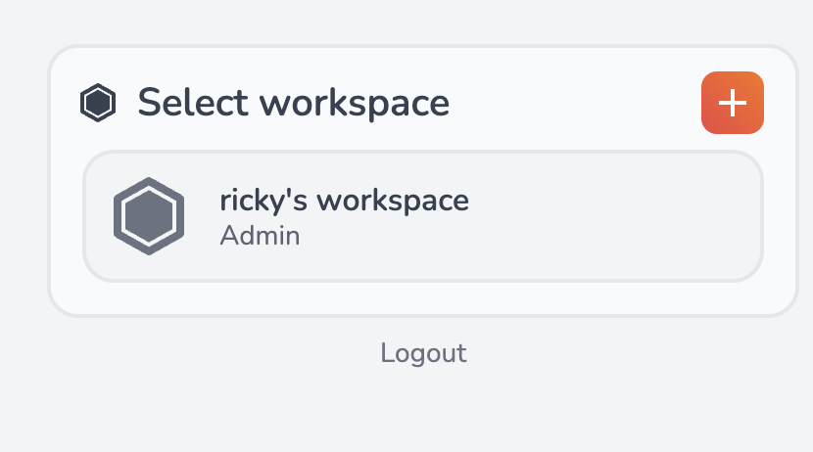Log out using the Logout text

(x=423, y=353)
